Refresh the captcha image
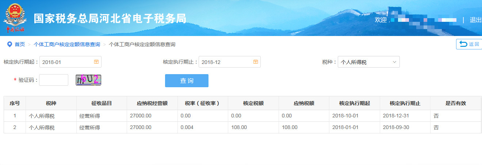The width and height of the screenshot is (482, 165). tap(88, 80)
